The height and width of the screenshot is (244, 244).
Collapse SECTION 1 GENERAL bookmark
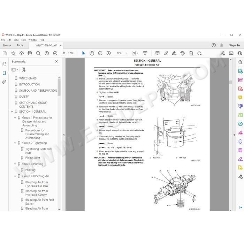pyautogui.click(x=12, y=112)
